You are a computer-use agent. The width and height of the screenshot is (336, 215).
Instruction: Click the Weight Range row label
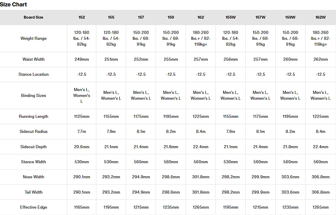point(33,39)
